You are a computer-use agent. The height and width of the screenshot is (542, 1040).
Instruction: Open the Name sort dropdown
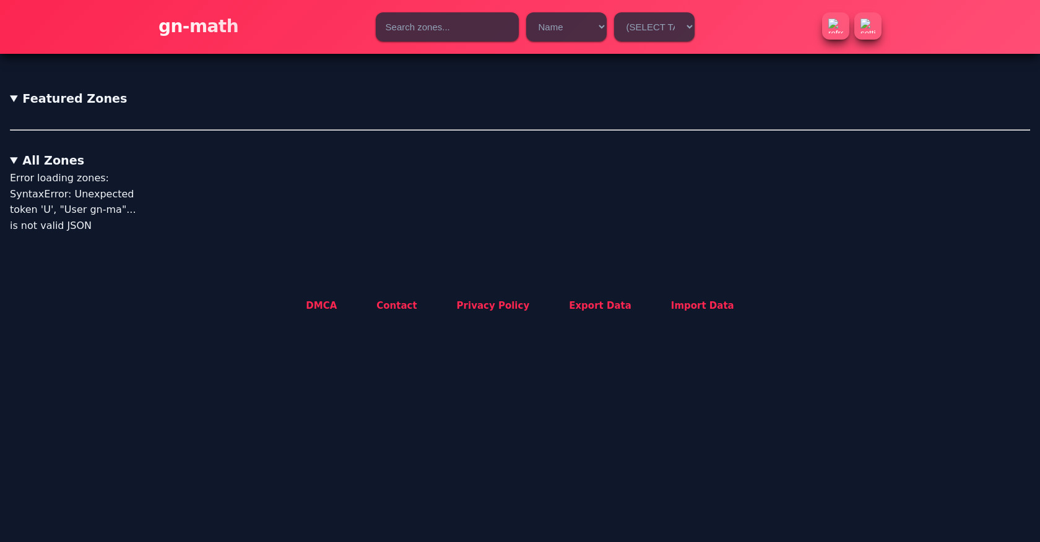click(x=565, y=27)
